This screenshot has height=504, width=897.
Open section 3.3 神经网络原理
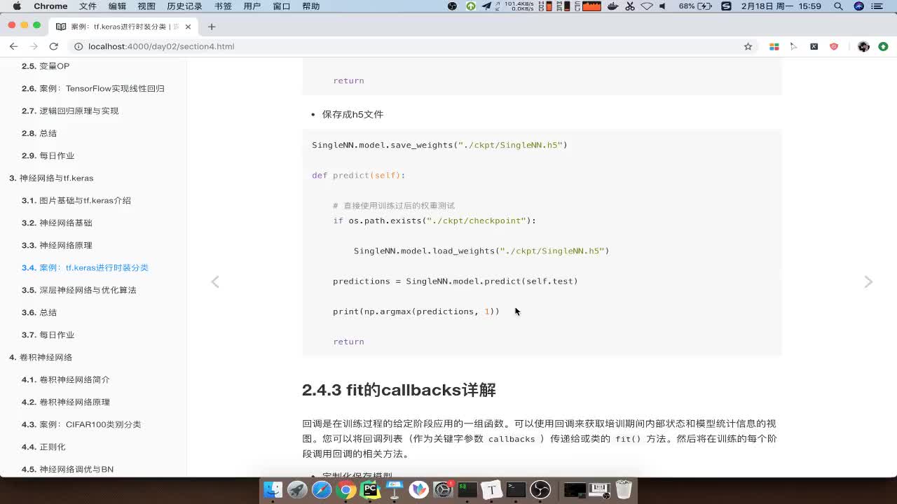(57, 245)
